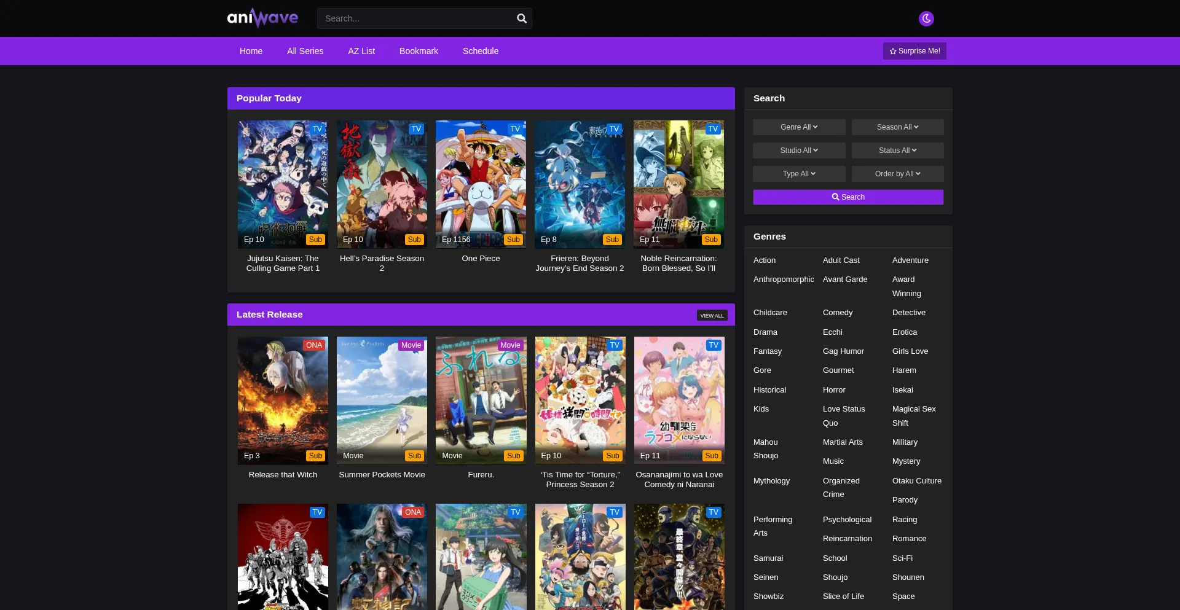1180x610 pixels.
Task: Click the Release that Witch title
Action: tap(283, 475)
